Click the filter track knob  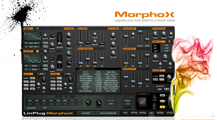(x=95, y=34)
